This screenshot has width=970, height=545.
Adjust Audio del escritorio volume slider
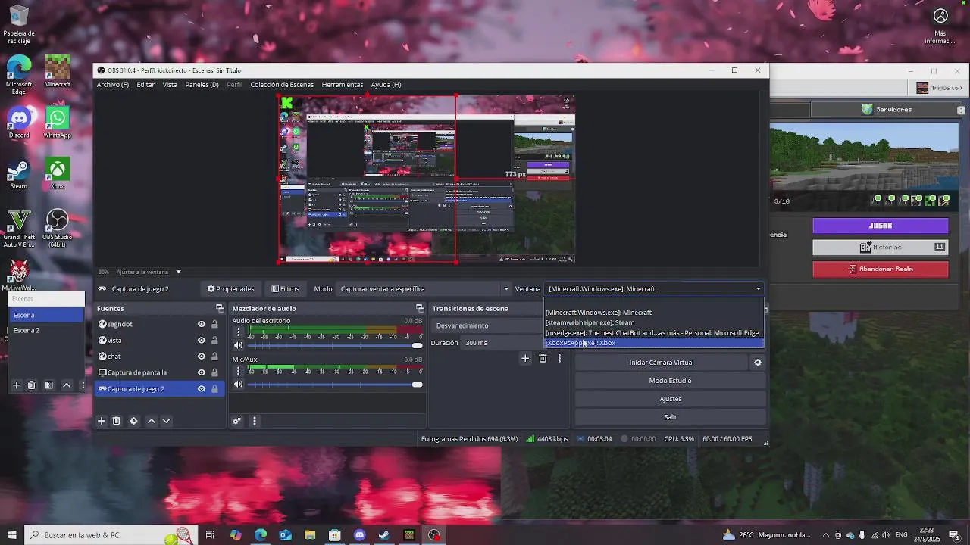click(336, 345)
